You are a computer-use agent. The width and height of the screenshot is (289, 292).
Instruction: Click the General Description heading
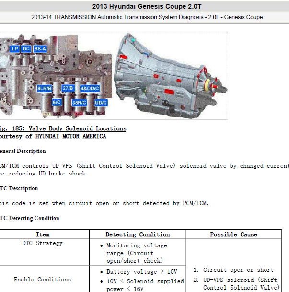pos(23,151)
